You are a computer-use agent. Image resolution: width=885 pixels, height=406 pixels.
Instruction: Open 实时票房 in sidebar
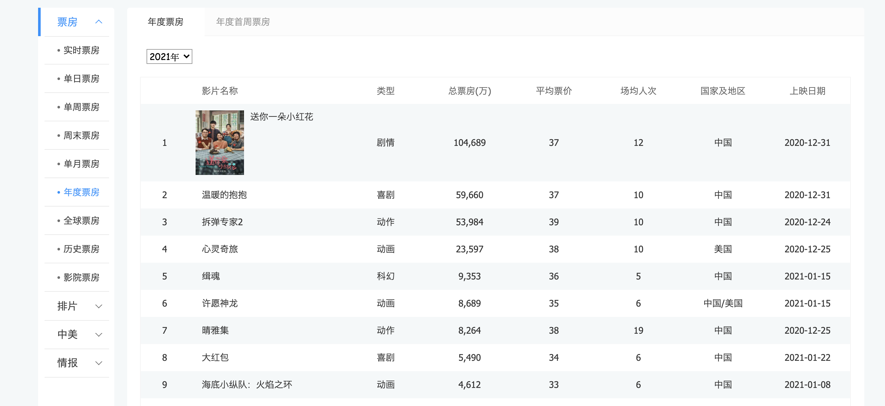[x=81, y=50]
